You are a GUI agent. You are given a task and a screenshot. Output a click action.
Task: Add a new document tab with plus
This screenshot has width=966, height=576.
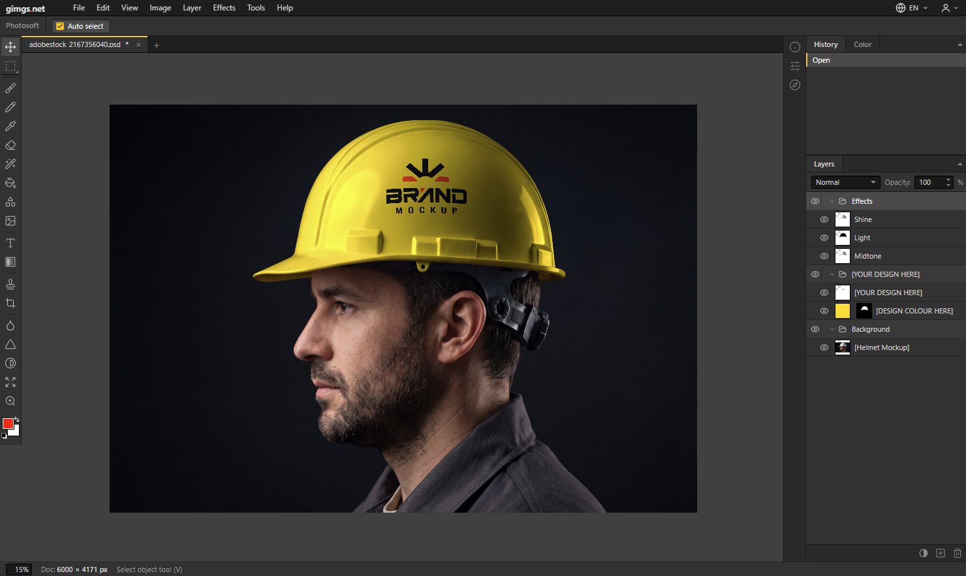[x=157, y=45]
